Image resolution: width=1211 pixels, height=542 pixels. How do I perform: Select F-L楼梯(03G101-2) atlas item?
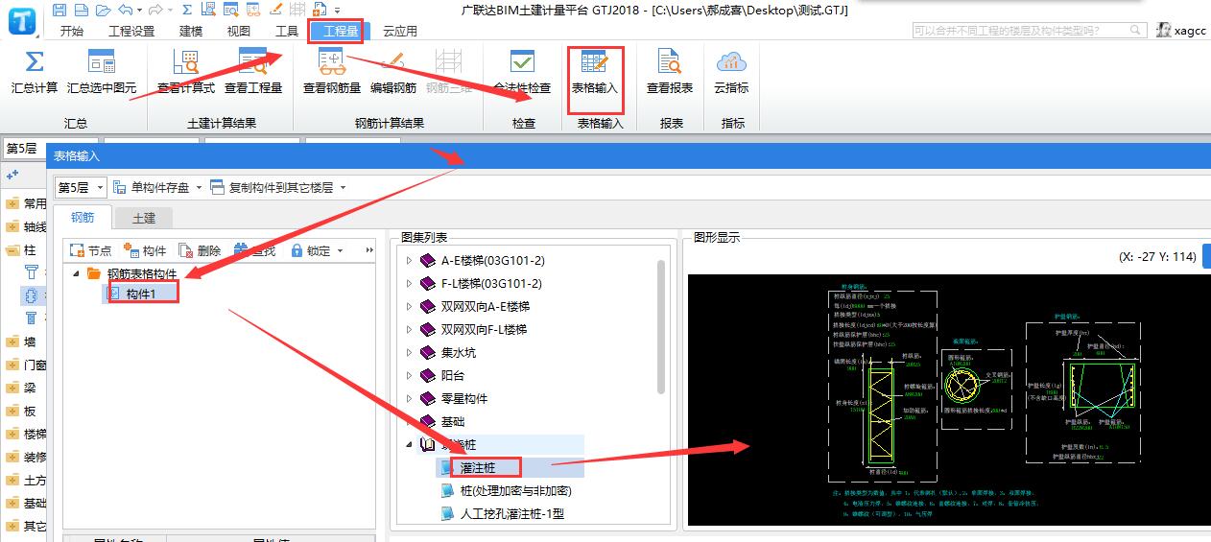[x=493, y=283]
